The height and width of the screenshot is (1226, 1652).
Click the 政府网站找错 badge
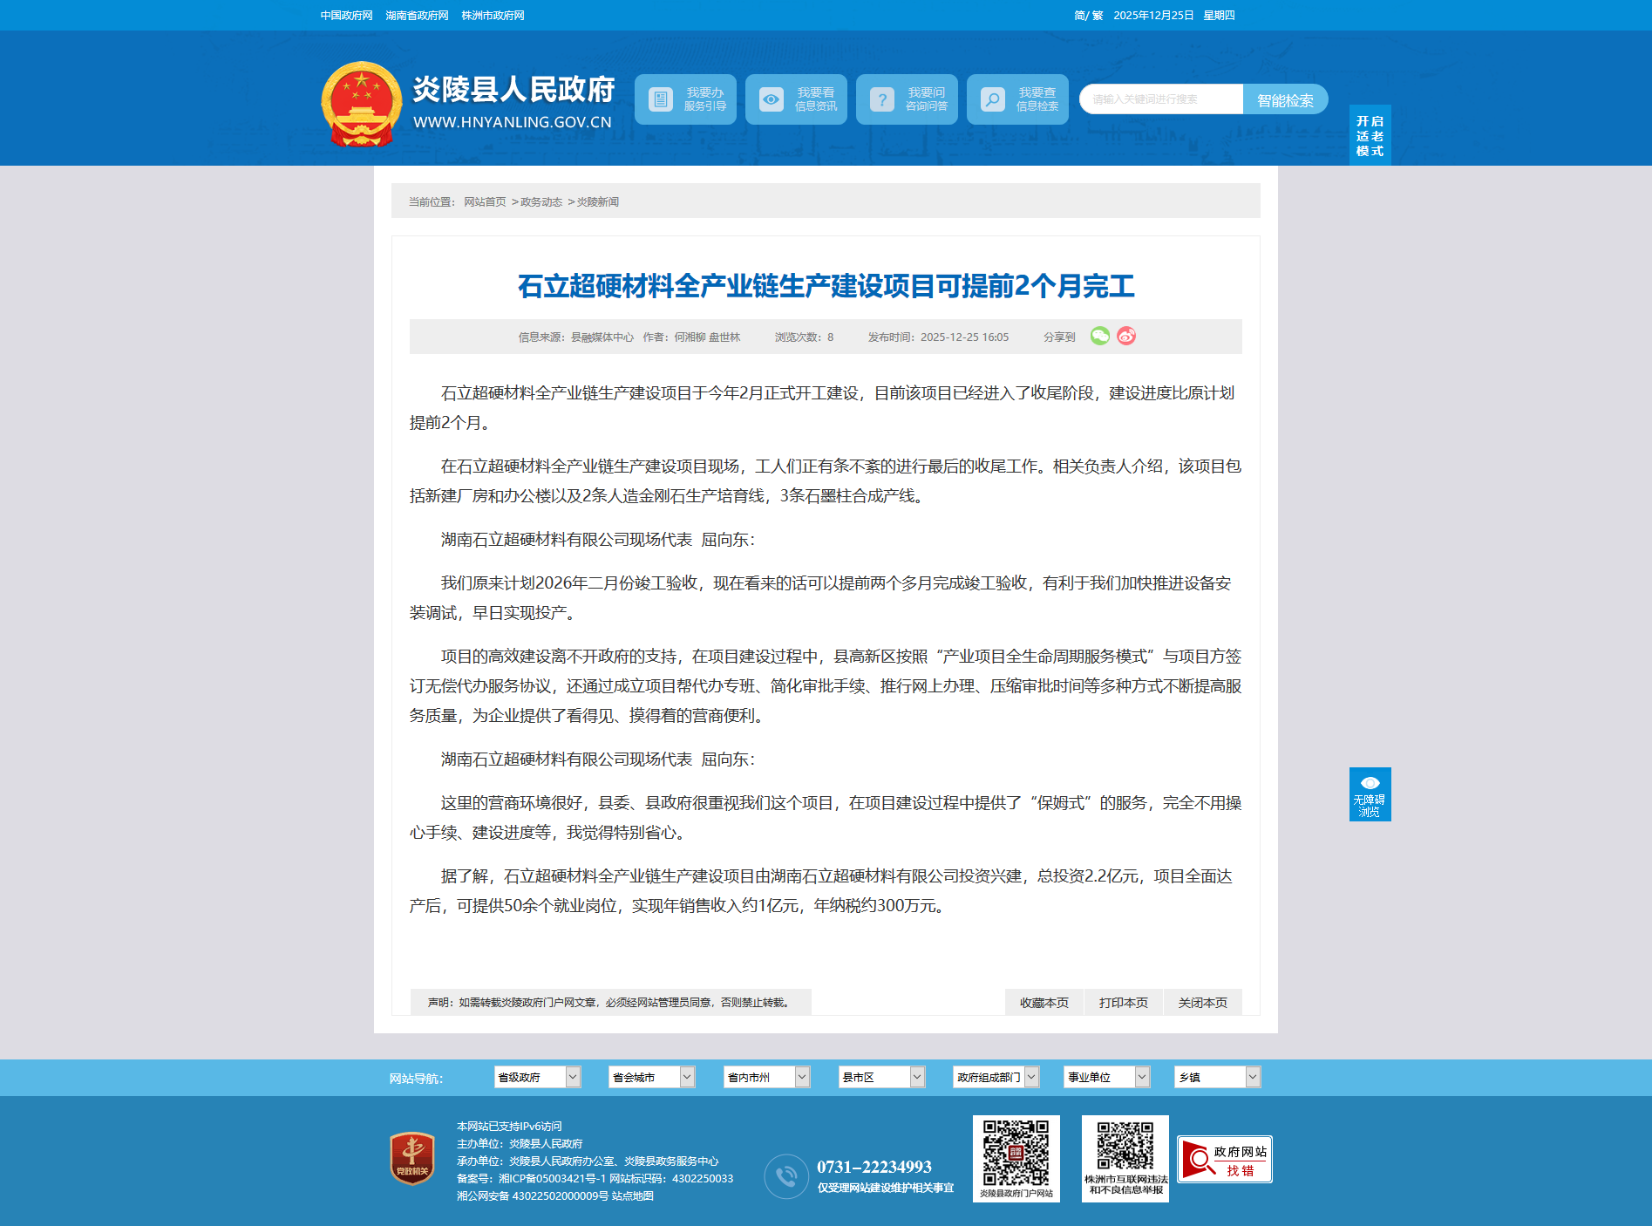(1224, 1160)
